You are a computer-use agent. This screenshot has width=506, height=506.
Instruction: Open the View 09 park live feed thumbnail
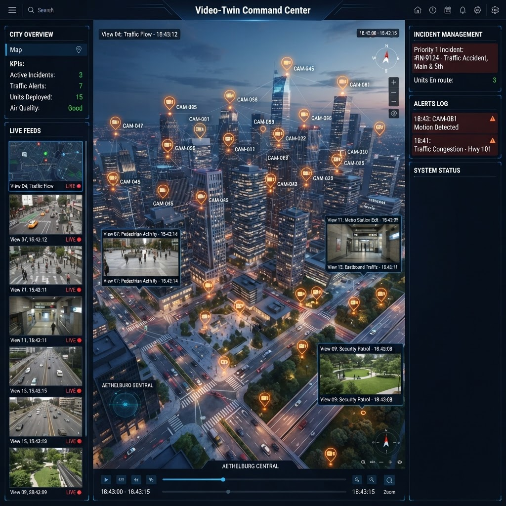(45, 467)
